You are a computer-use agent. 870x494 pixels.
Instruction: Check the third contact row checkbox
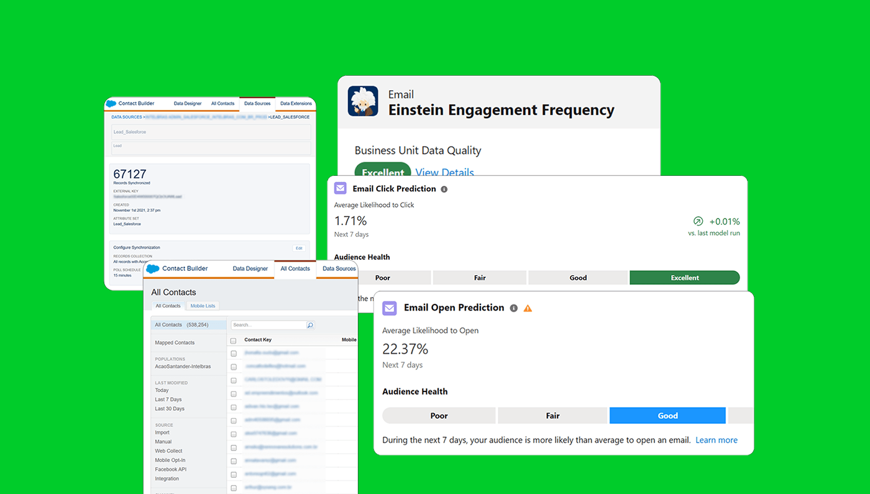234,380
